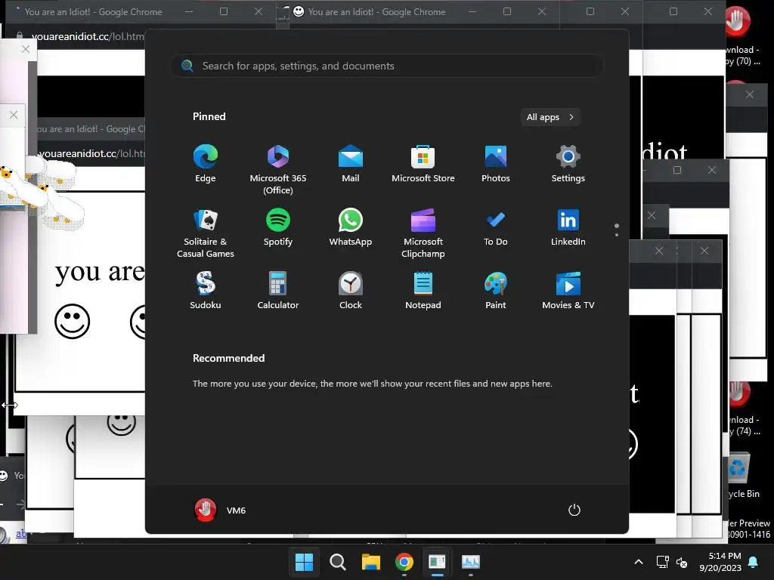Launch Microsoft 365 (Office)
The image size is (774, 580).
[x=278, y=170]
